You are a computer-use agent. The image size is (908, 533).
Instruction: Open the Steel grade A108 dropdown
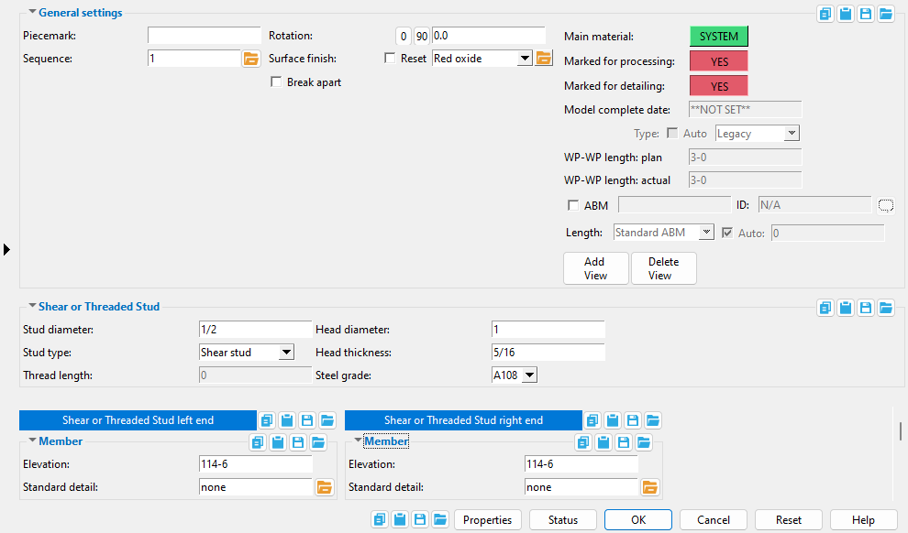(529, 375)
